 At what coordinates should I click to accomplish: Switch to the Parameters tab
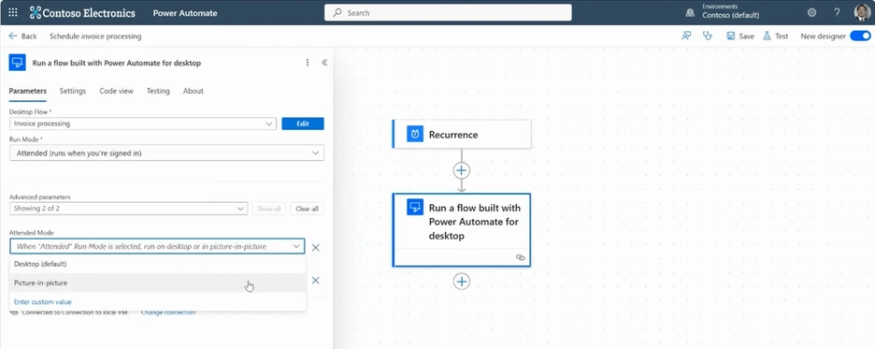click(27, 91)
